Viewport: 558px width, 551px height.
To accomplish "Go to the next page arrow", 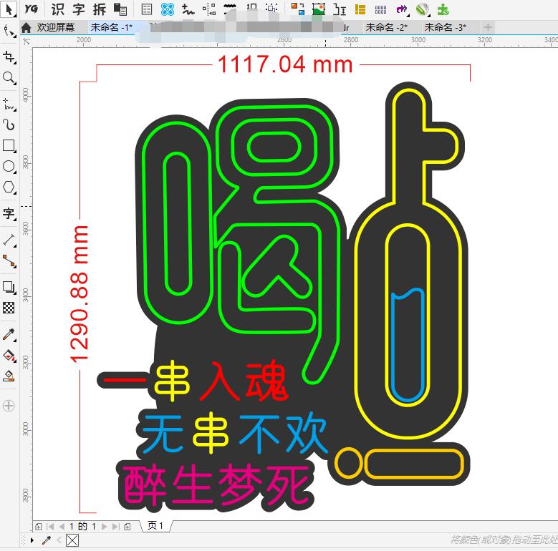I will [x=104, y=527].
